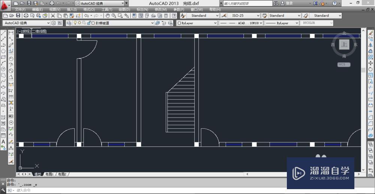Click the Zoom Realtime icon
Image resolution: width=375 pixels, height=194 pixels.
click(x=114, y=15)
